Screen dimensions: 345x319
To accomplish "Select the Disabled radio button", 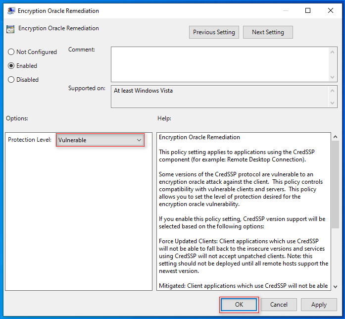I will pos(23,80).
